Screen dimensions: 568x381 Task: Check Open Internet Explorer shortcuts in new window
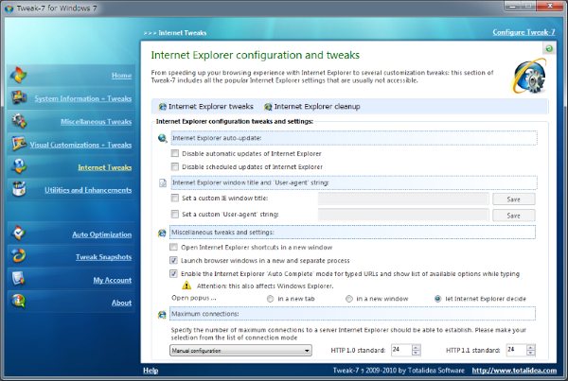(174, 247)
